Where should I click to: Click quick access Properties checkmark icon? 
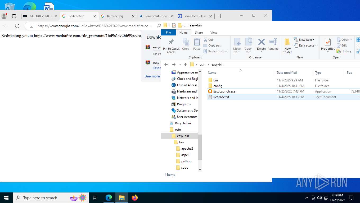pos(174,25)
